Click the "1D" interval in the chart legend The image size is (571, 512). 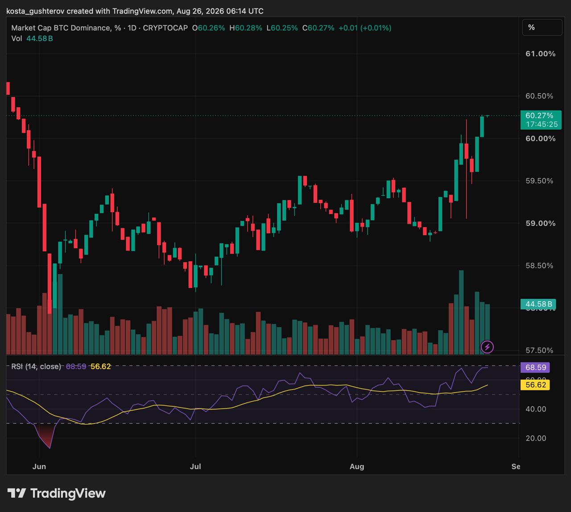(x=132, y=28)
